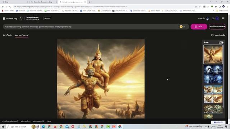Click the Image Creator title link
This screenshot has width=230, height=129.
(x=32, y=18)
